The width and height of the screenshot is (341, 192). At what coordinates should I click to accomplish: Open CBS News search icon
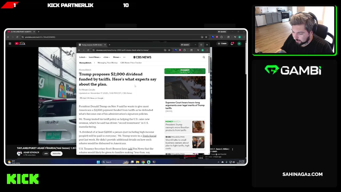(204, 57)
